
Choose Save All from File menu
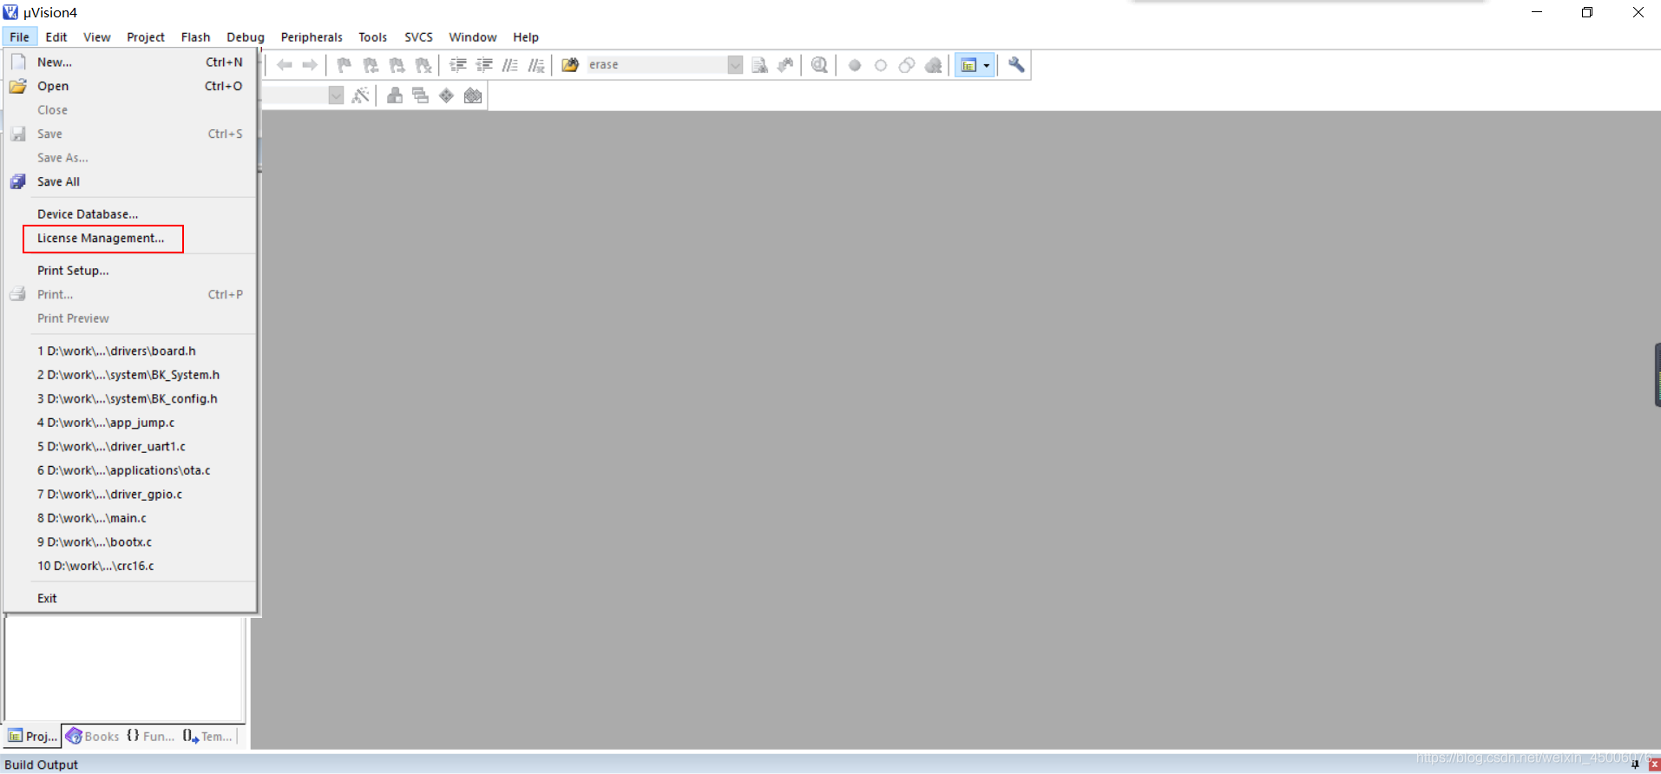[x=130, y=181]
